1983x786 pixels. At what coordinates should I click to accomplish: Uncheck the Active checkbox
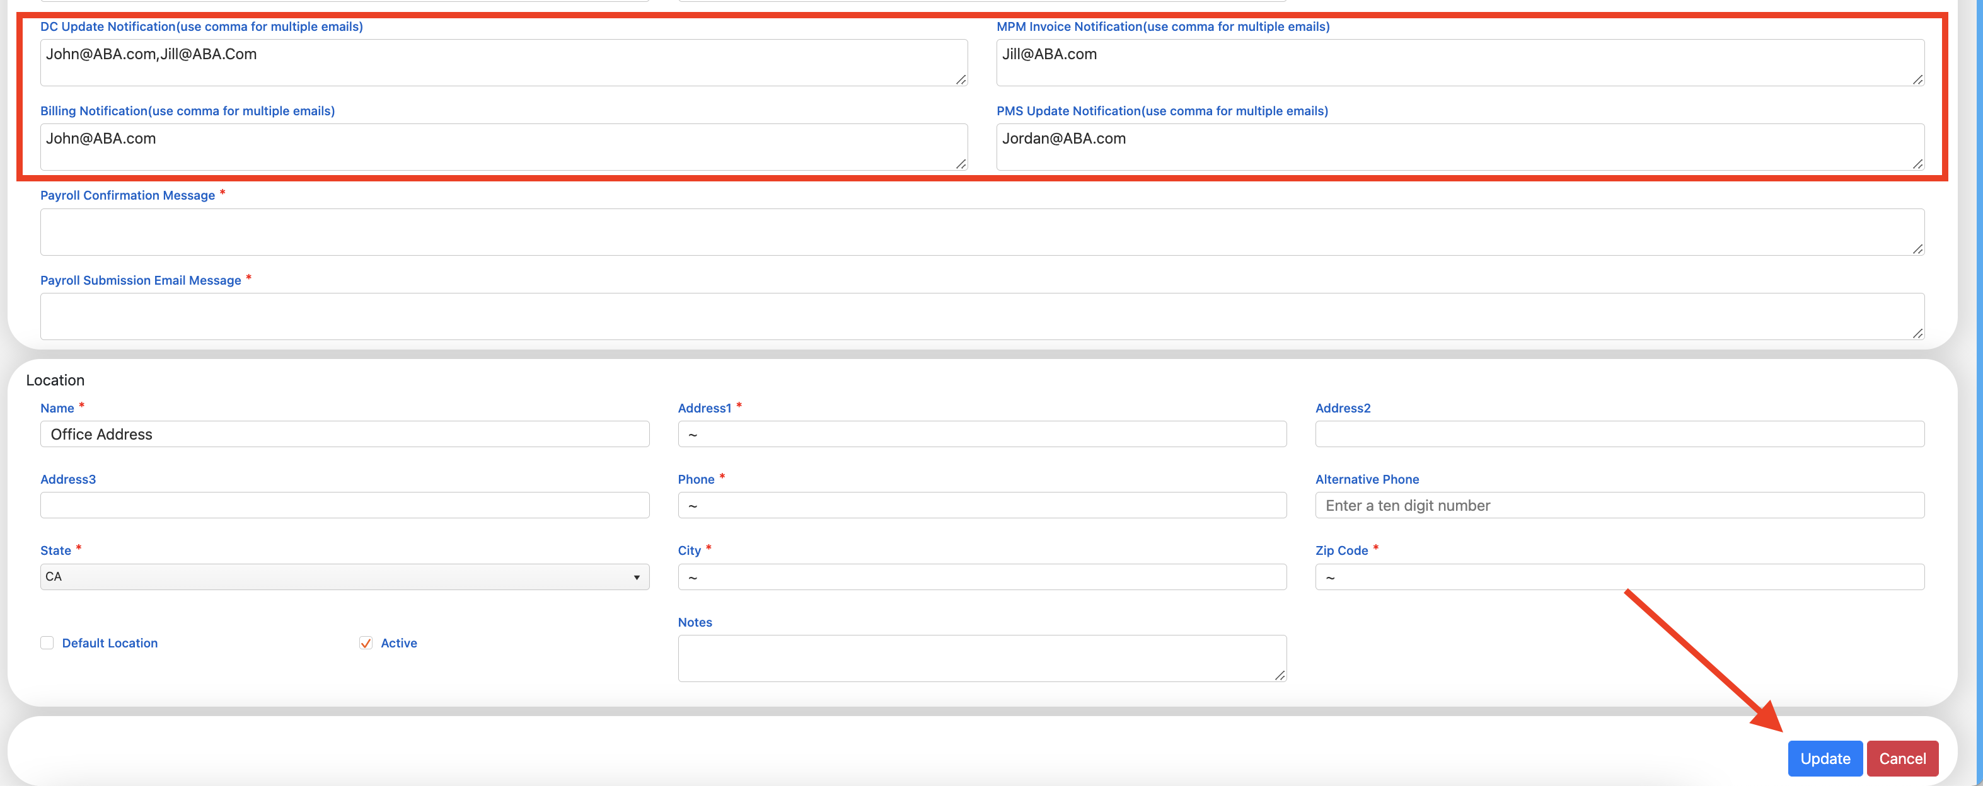(366, 643)
